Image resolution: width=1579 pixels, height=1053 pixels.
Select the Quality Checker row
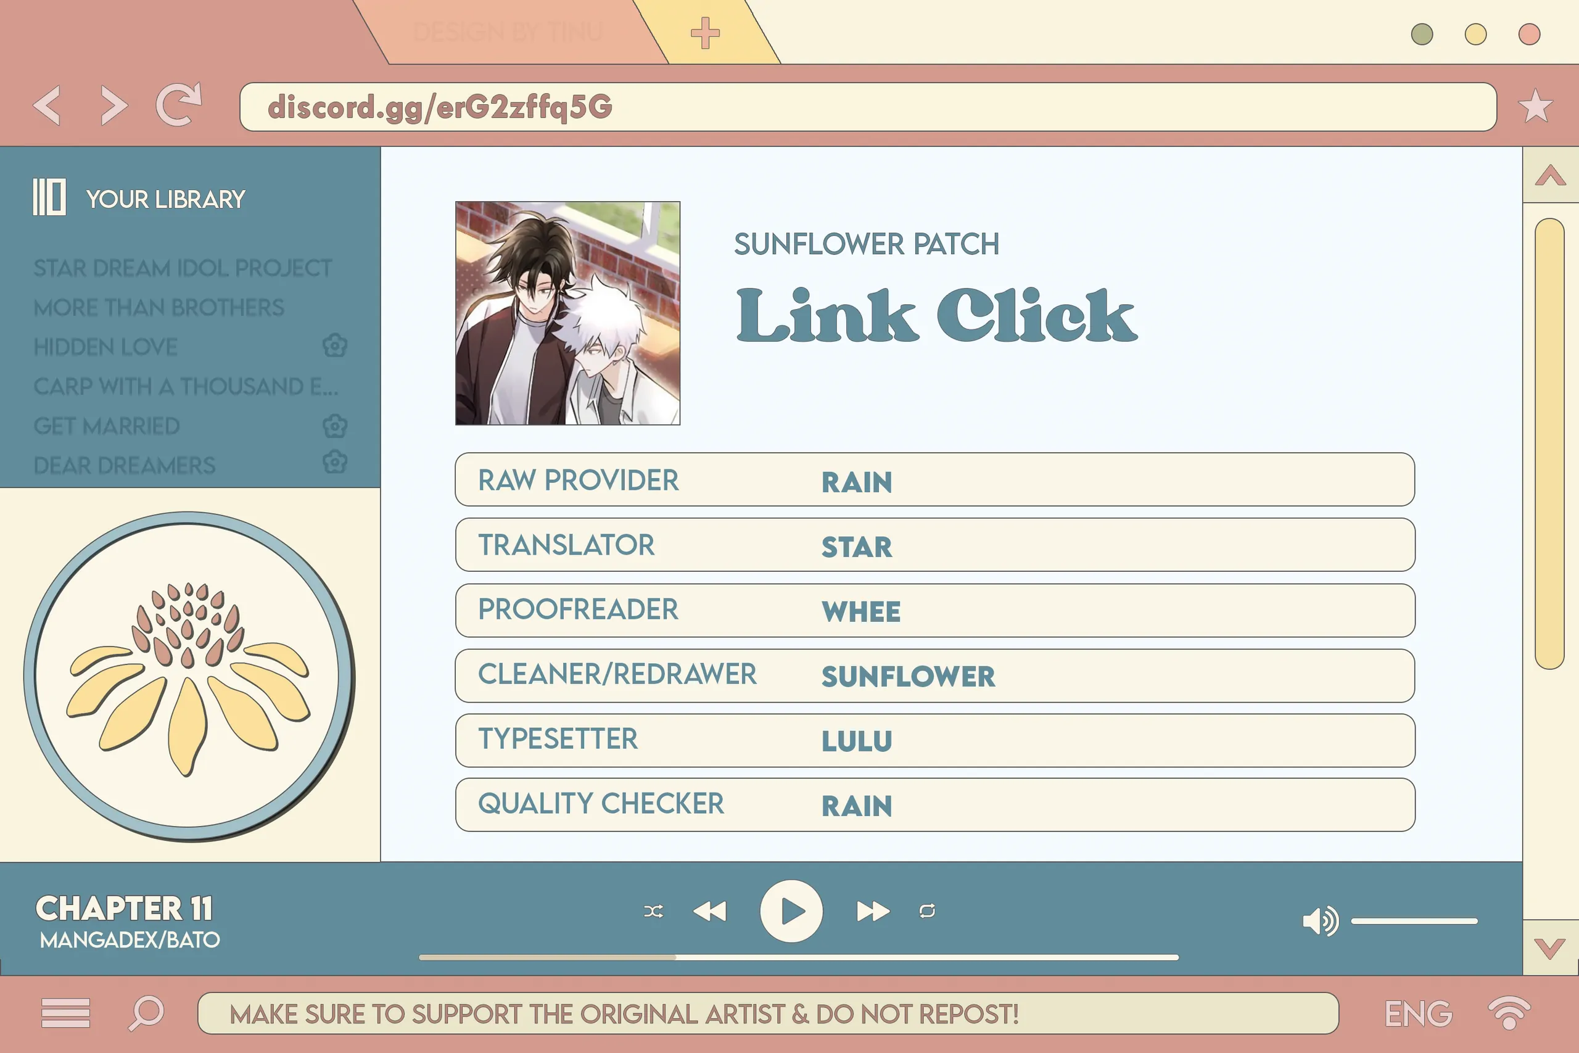[x=934, y=804]
